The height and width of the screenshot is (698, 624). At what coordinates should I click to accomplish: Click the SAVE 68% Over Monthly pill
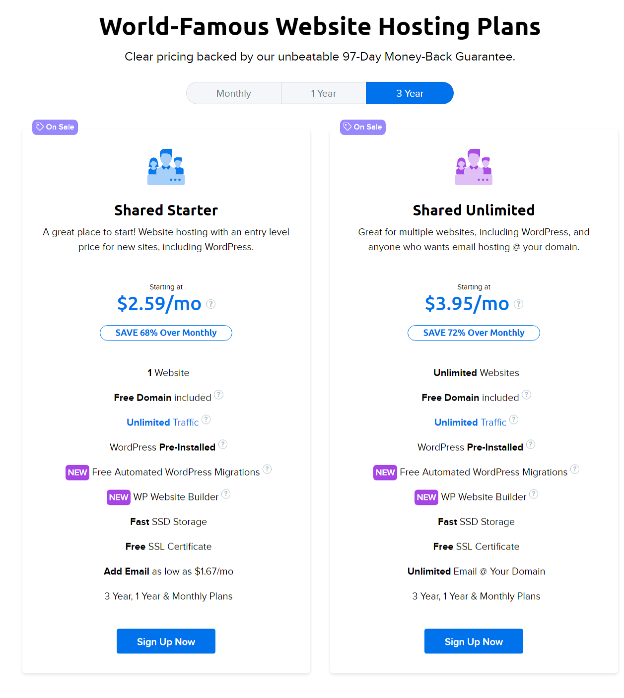(x=166, y=333)
